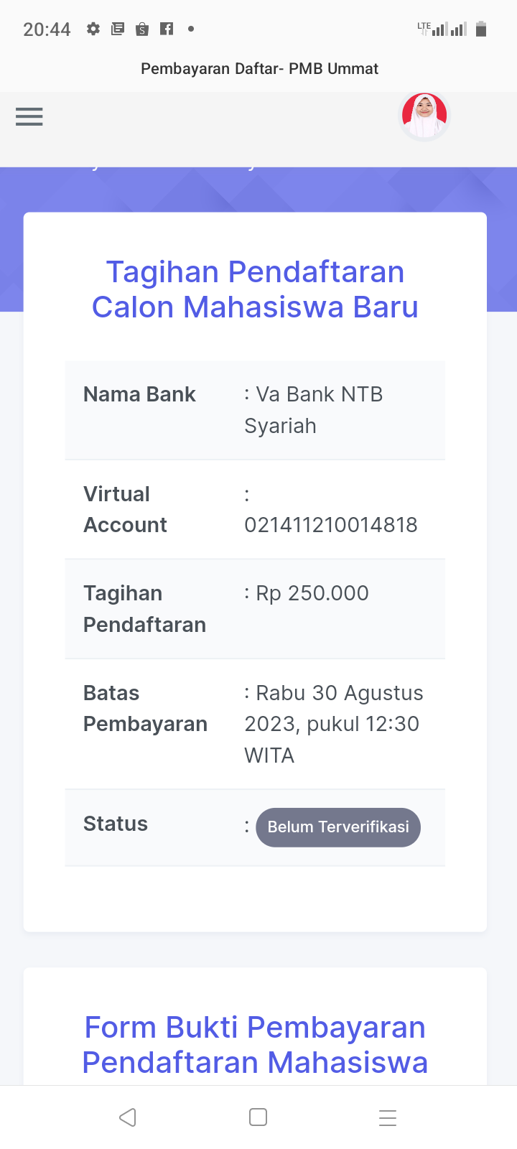Tap the Tagihan Pendaftaran Calon Mahasiswa Baru heading
Screen dimensions: 517x1149
[x=255, y=289]
